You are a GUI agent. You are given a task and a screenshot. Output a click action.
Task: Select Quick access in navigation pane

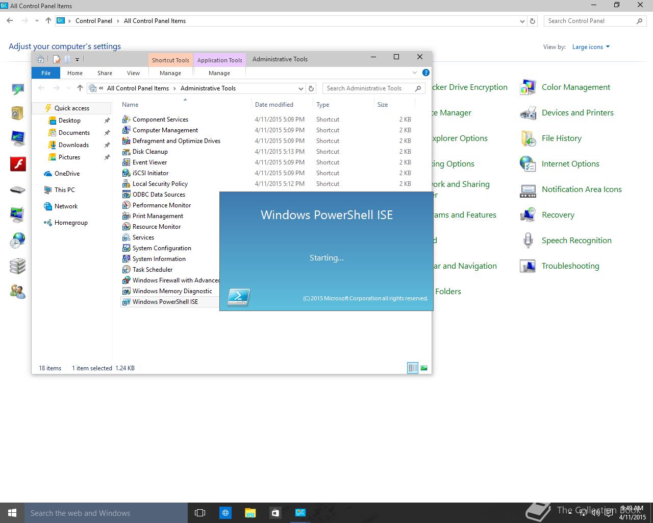71,108
